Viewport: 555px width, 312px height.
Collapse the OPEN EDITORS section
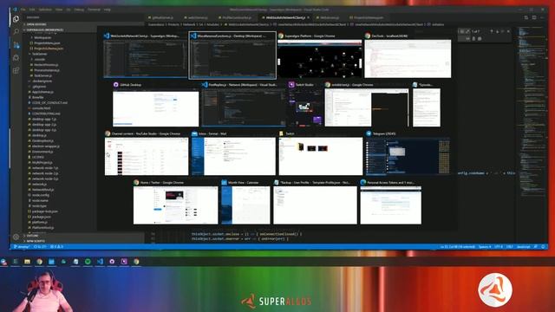point(36,24)
